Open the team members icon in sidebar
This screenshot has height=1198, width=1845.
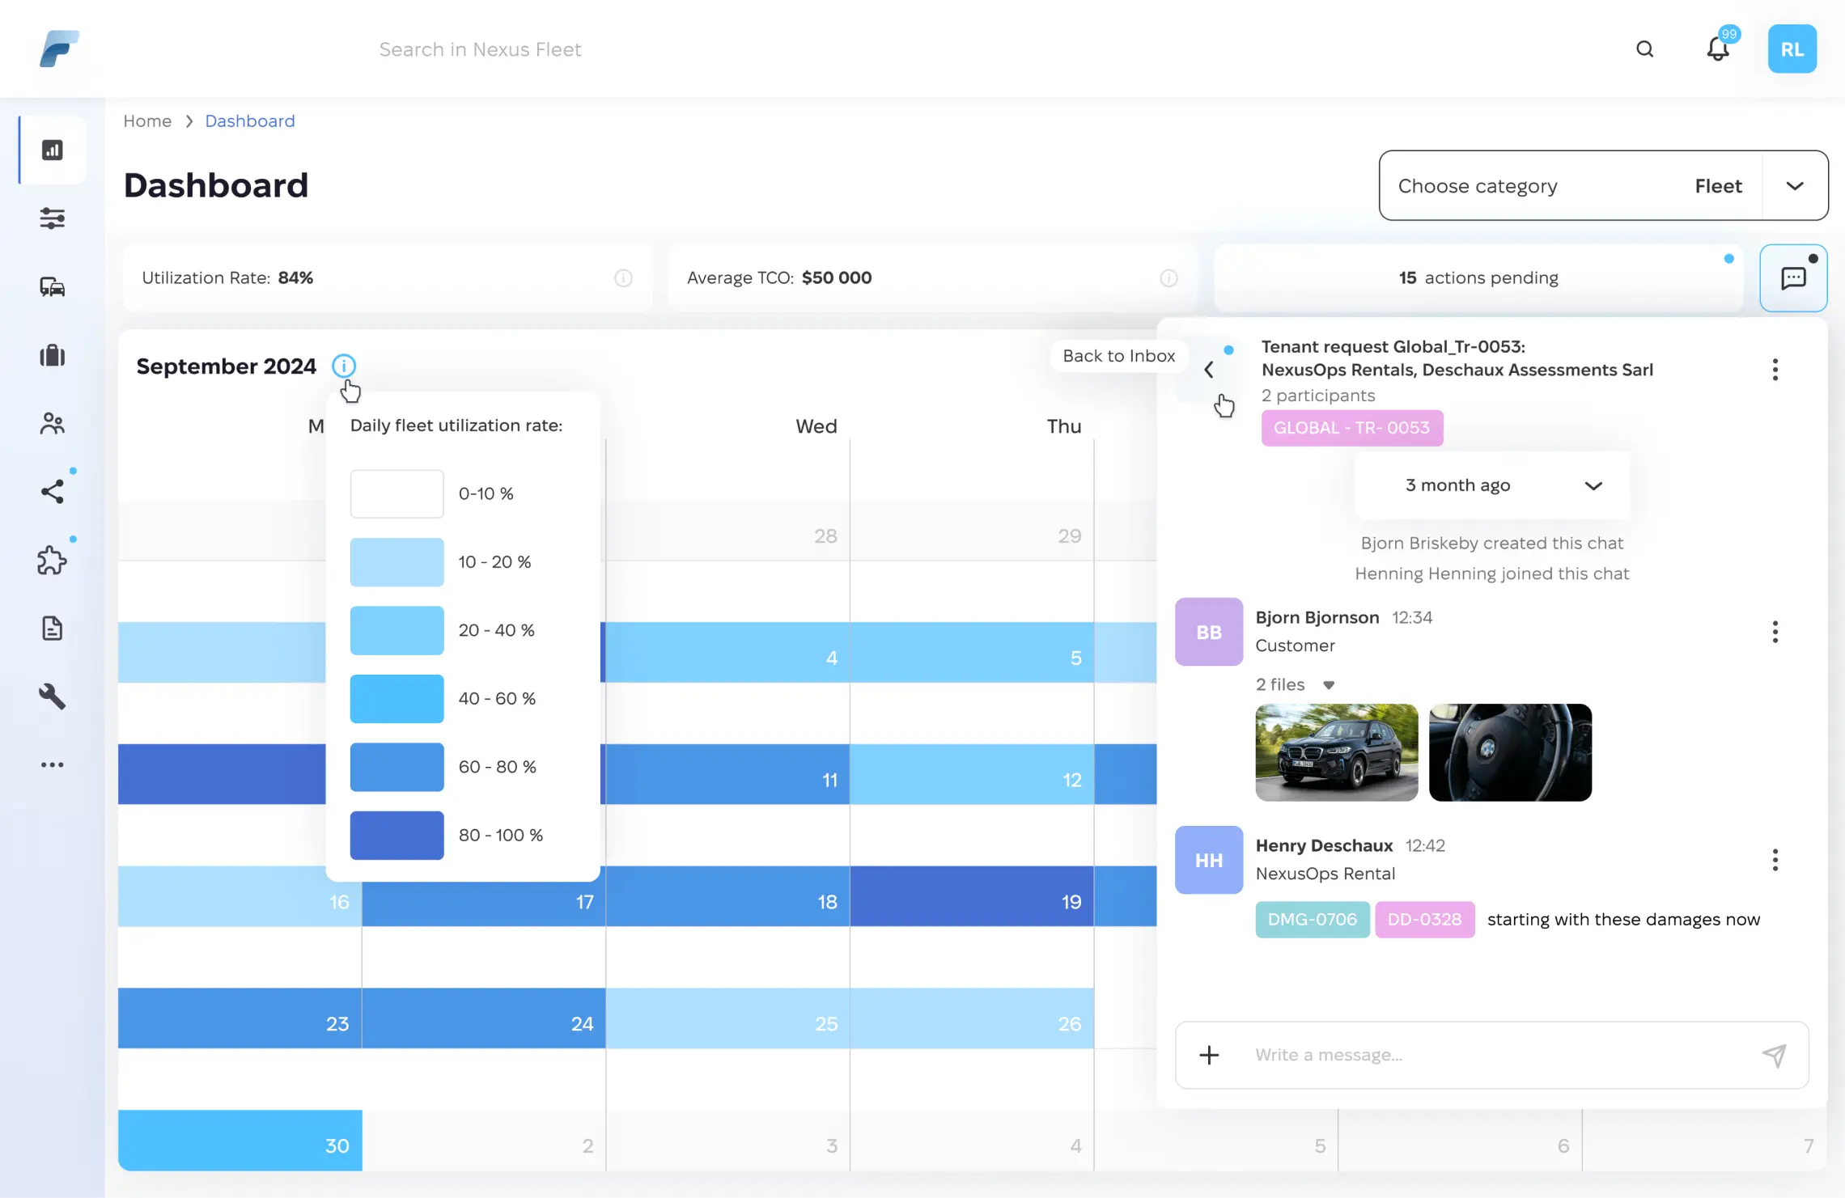click(52, 423)
